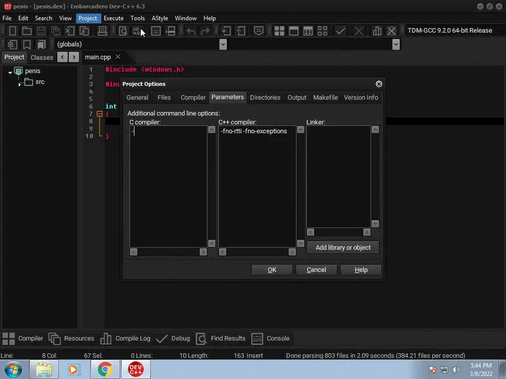
Task: Click inside the C++ compiler options box
Action: [x=257, y=187]
